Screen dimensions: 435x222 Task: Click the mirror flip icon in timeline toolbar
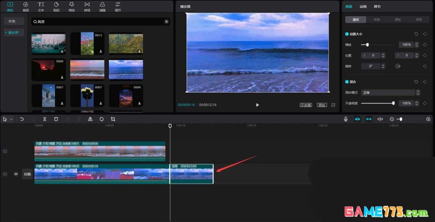90,119
